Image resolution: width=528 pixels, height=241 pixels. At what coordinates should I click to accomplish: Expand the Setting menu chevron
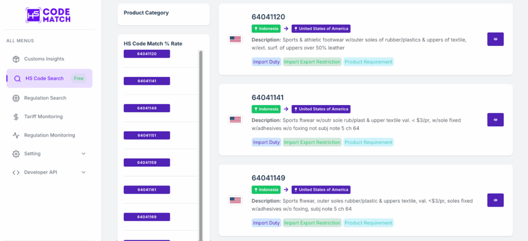click(x=84, y=154)
